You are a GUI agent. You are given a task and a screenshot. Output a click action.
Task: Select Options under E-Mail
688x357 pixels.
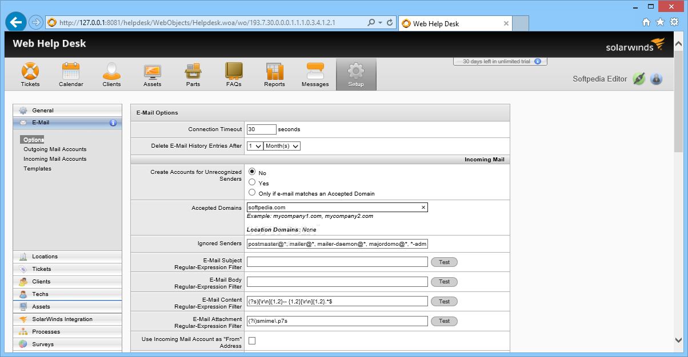coord(33,140)
